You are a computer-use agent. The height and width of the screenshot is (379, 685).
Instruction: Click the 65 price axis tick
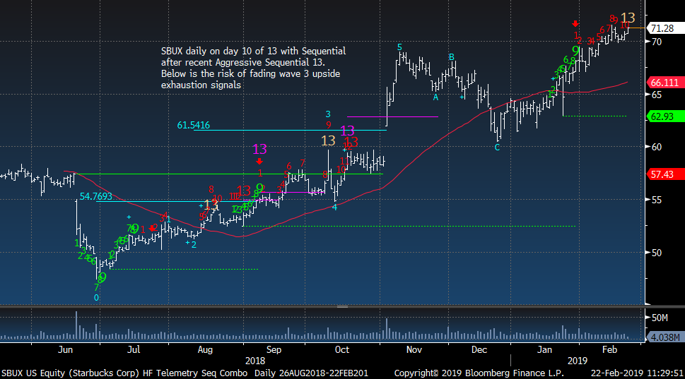pyautogui.click(x=656, y=95)
